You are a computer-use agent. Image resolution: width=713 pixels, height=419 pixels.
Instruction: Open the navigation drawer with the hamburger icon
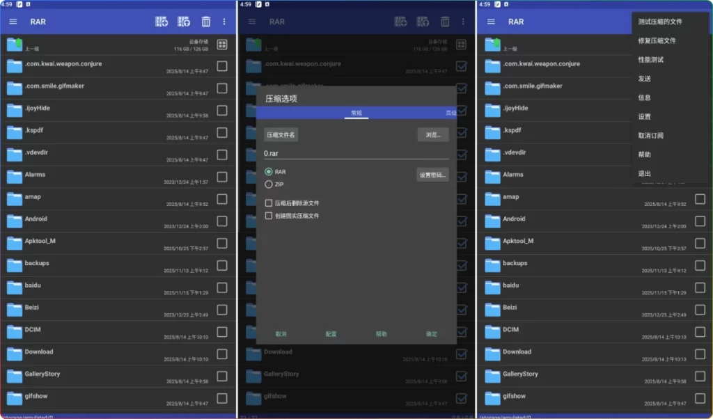pyautogui.click(x=12, y=22)
